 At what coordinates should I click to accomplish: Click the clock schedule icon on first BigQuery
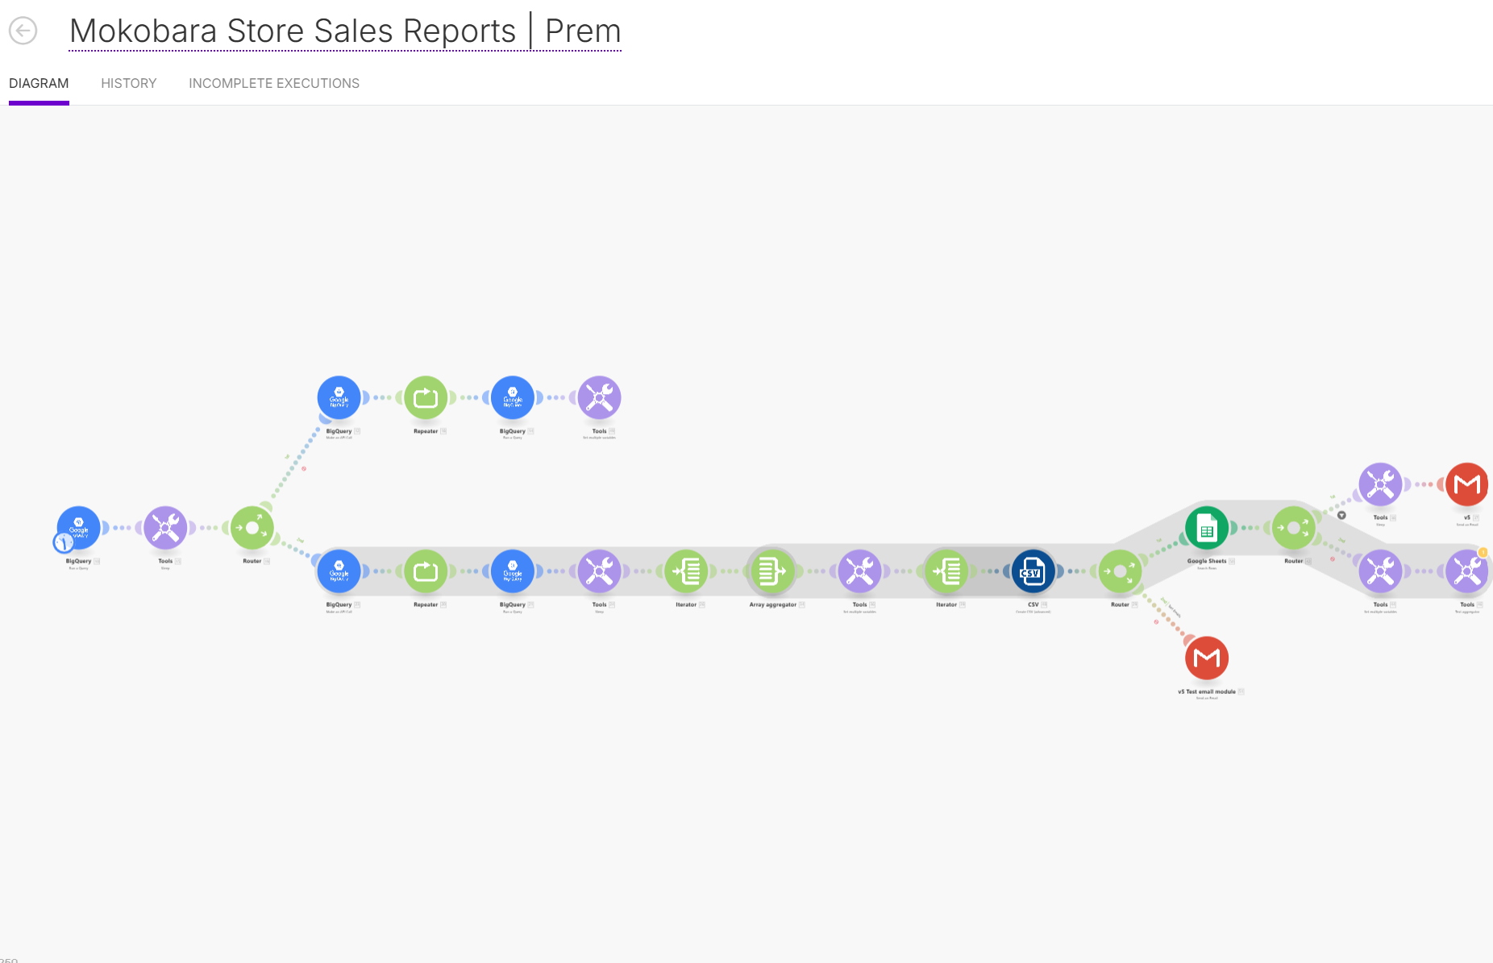tap(64, 542)
